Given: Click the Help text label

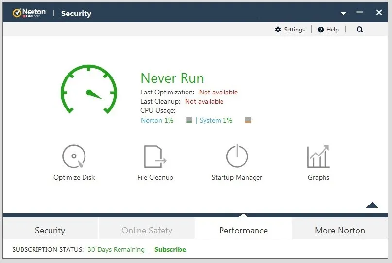Looking at the screenshot, I should point(332,30).
